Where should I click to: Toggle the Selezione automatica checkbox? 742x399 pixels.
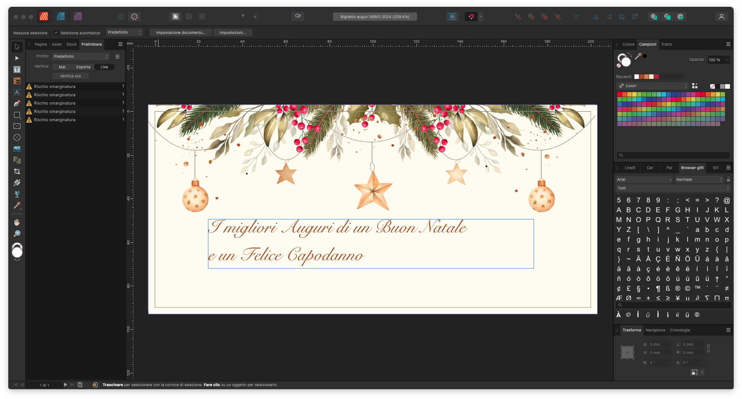tap(56, 33)
